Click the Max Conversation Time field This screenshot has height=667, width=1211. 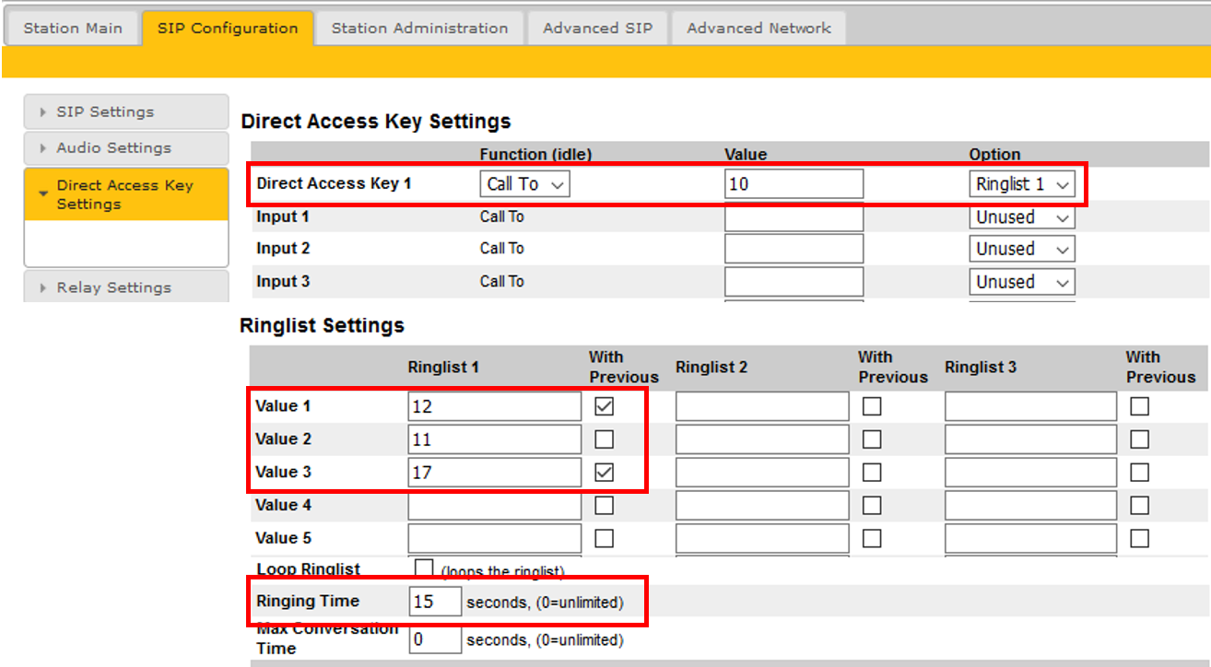435,639
